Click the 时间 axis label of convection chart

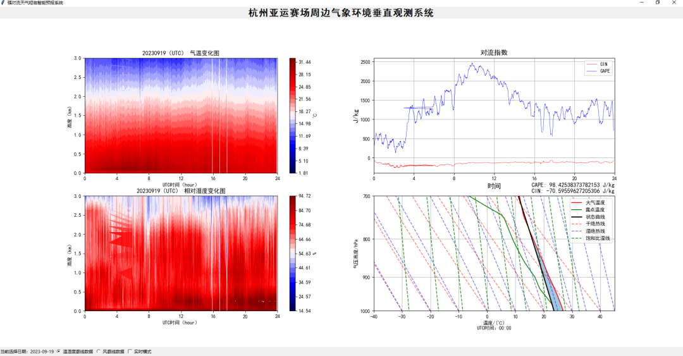(x=494, y=186)
